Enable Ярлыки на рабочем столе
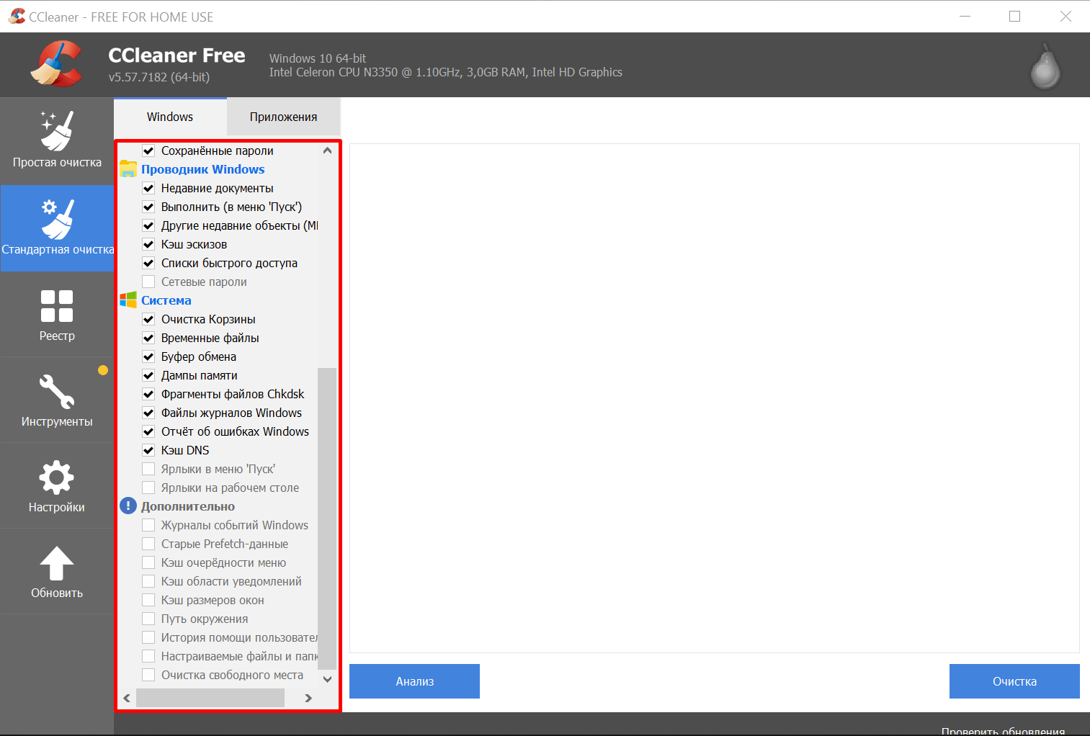The width and height of the screenshot is (1090, 736). (x=148, y=488)
